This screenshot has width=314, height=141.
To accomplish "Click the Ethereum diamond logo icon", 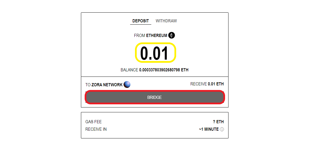I will click(171, 36).
